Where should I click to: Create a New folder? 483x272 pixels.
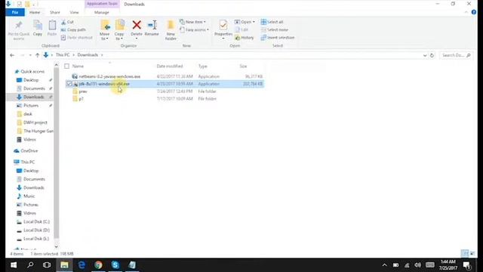[x=171, y=30]
